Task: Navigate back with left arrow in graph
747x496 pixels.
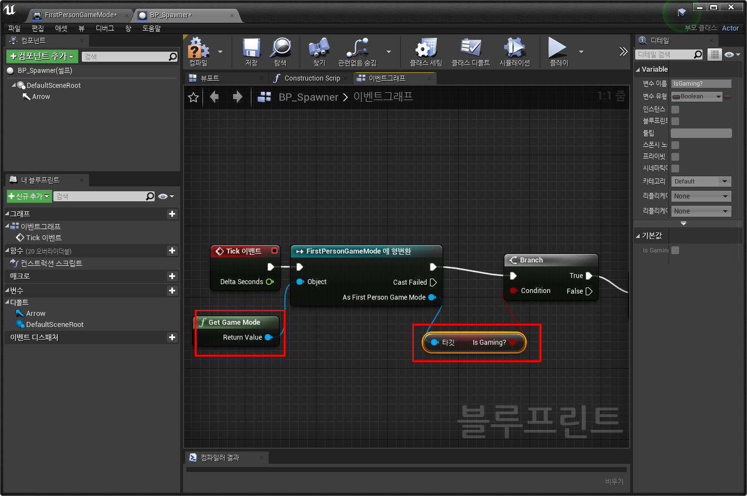Action: [214, 97]
